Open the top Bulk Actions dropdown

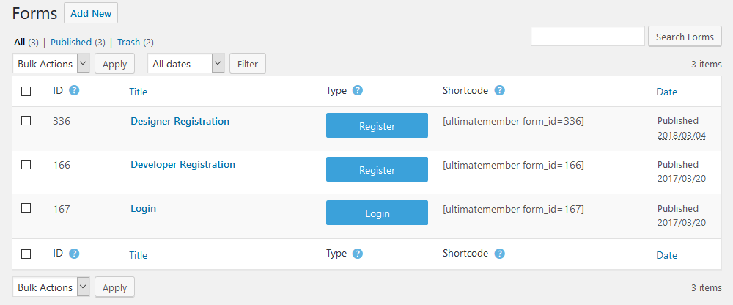click(x=51, y=64)
